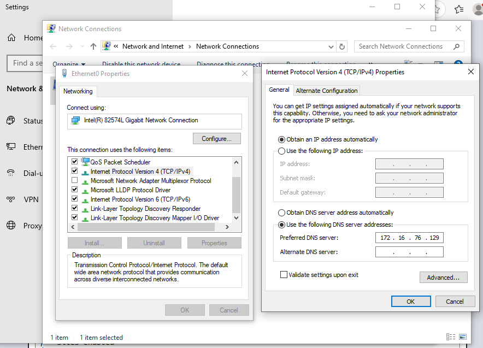
Task: Select the Networking tab
Action: coord(78,91)
